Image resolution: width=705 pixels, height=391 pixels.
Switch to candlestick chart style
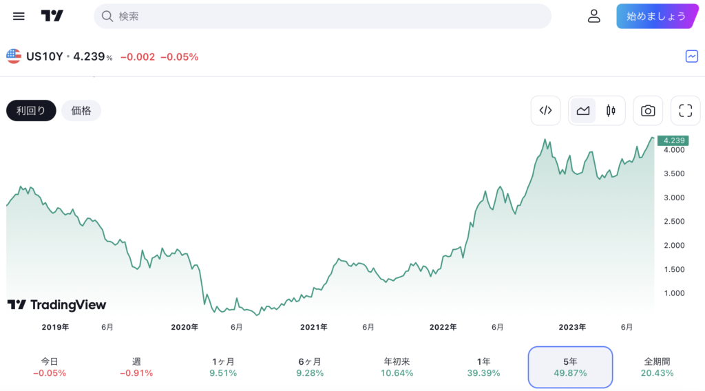[611, 111]
